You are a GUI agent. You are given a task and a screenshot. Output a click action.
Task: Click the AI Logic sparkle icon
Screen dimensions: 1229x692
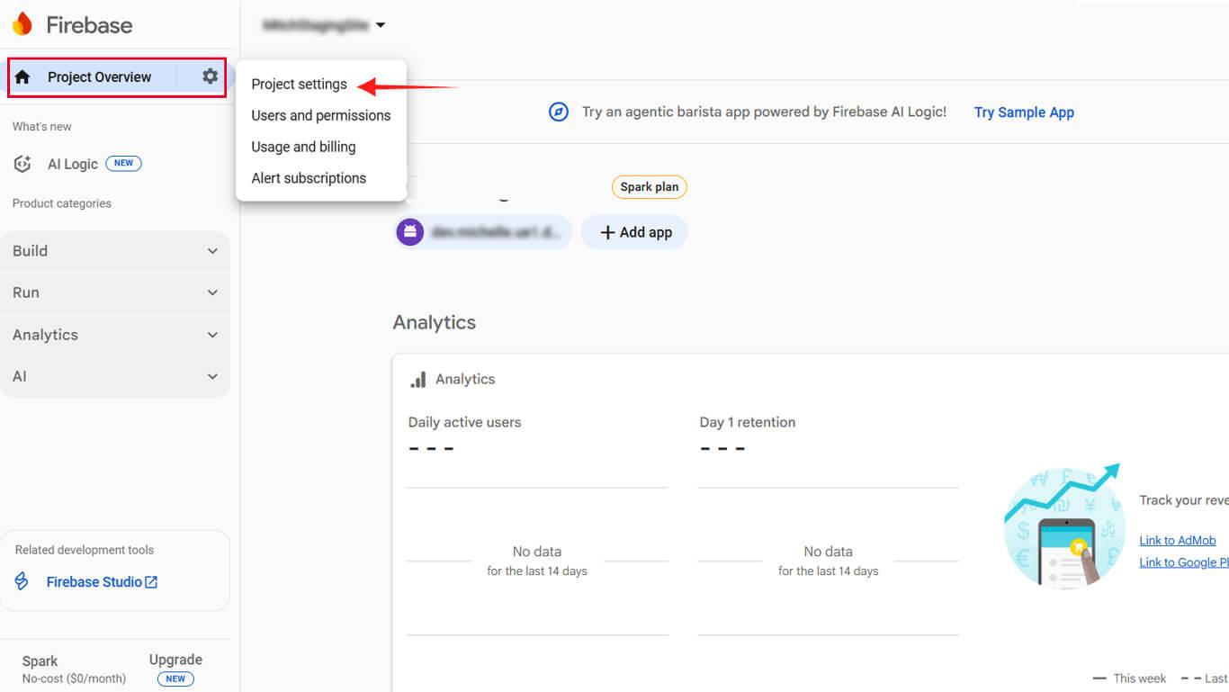click(x=22, y=164)
